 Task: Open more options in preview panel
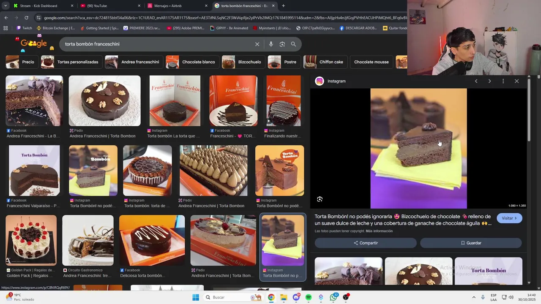pyautogui.click(x=503, y=81)
